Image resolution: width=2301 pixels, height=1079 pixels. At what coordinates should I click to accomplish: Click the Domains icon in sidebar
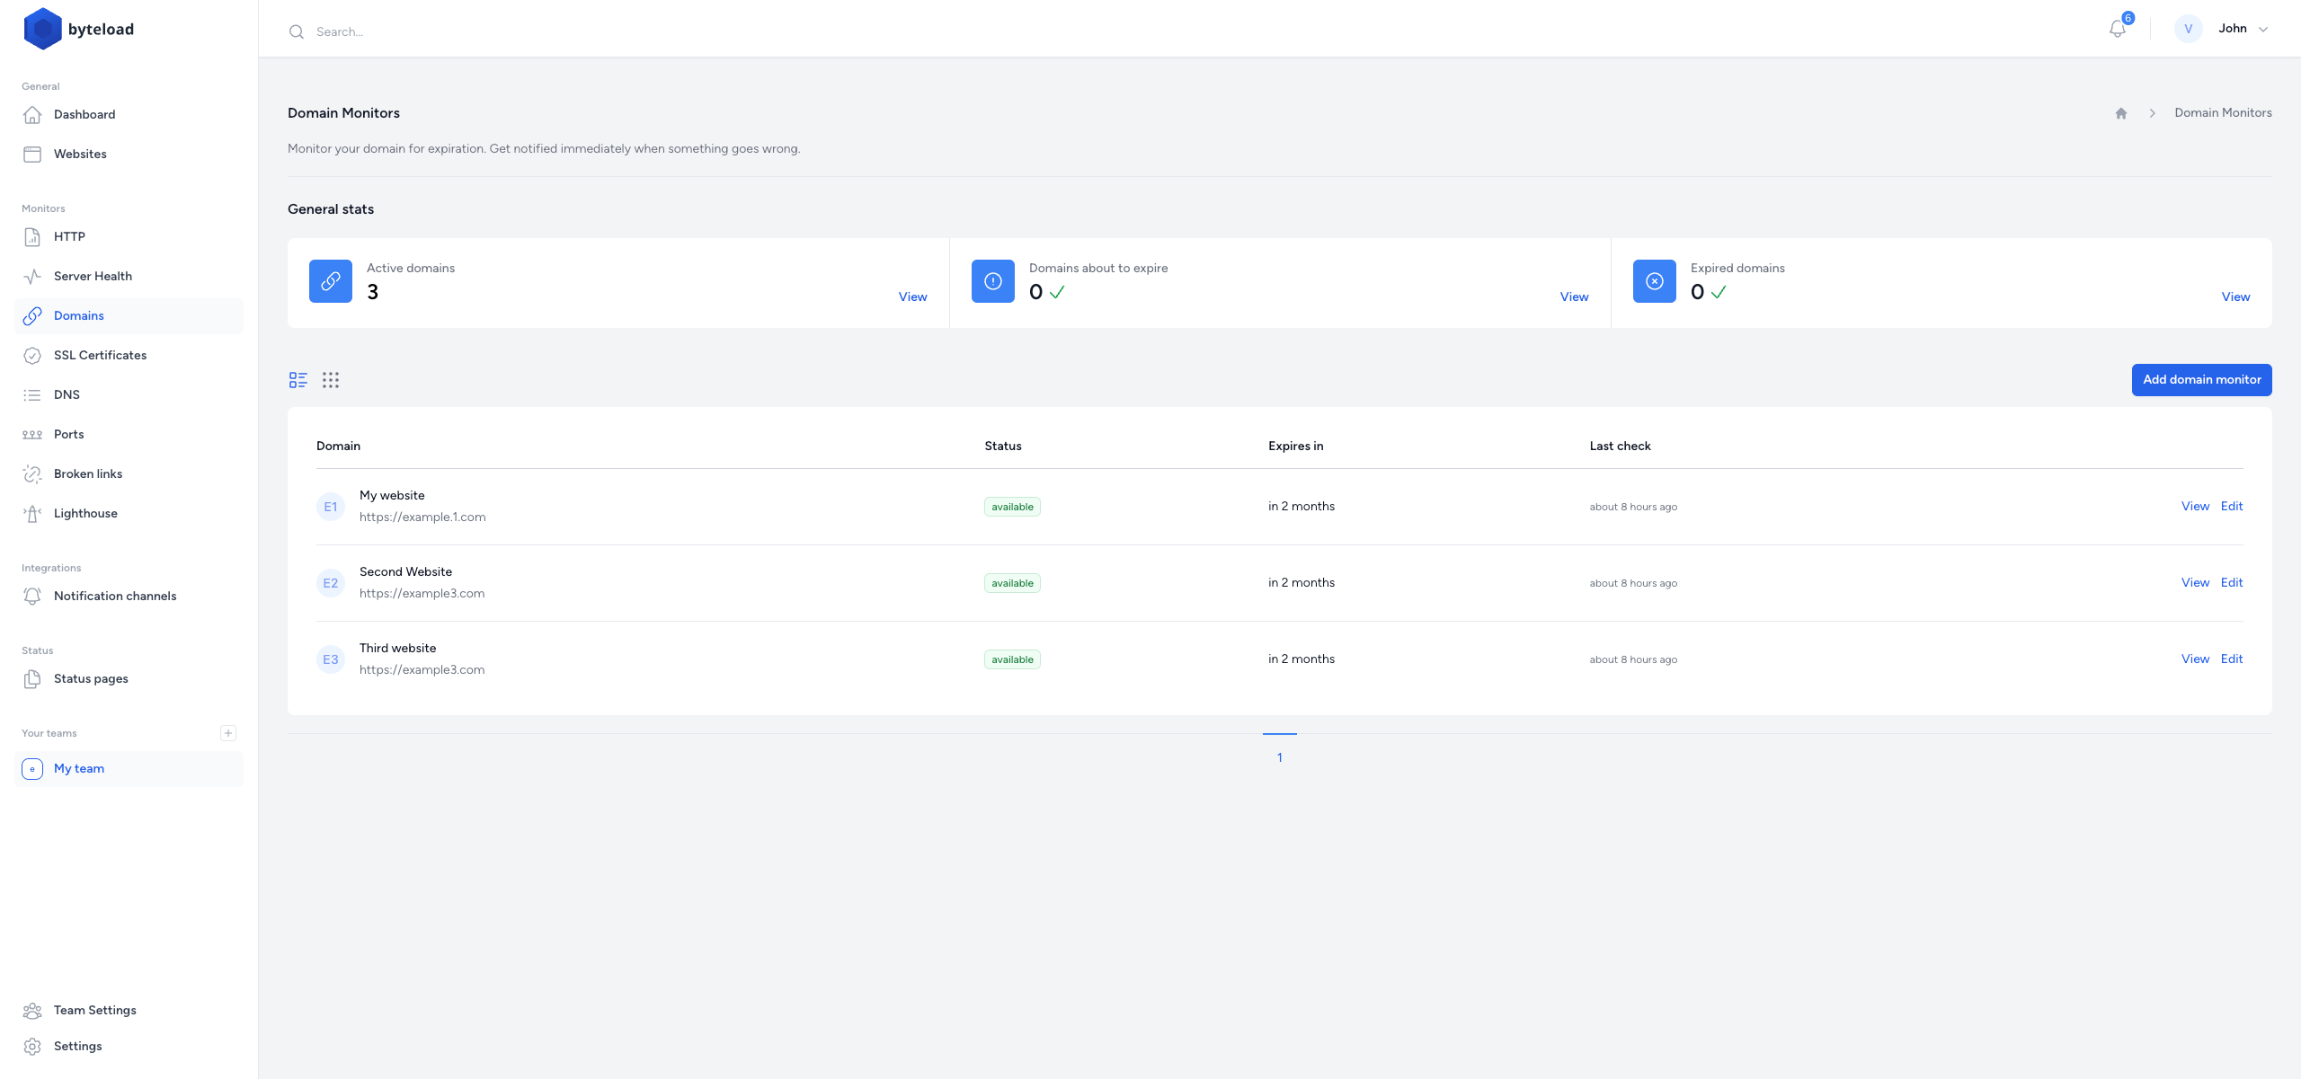[x=32, y=315]
